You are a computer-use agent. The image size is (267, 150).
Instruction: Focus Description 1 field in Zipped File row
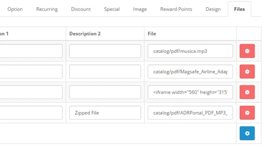point(31,113)
